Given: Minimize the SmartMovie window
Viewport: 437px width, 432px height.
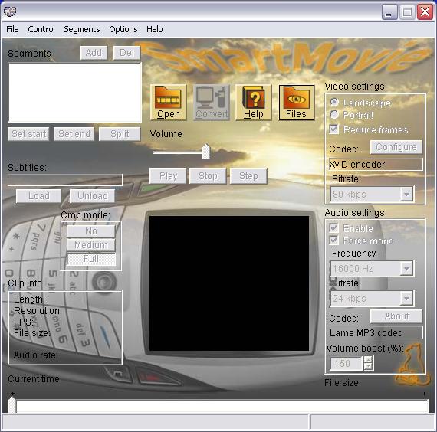Looking at the screenshot, I should click(389, 11).
